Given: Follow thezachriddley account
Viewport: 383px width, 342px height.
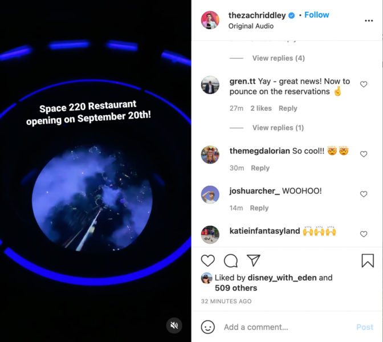Looking at the screenshot, I should coord(316,15).
